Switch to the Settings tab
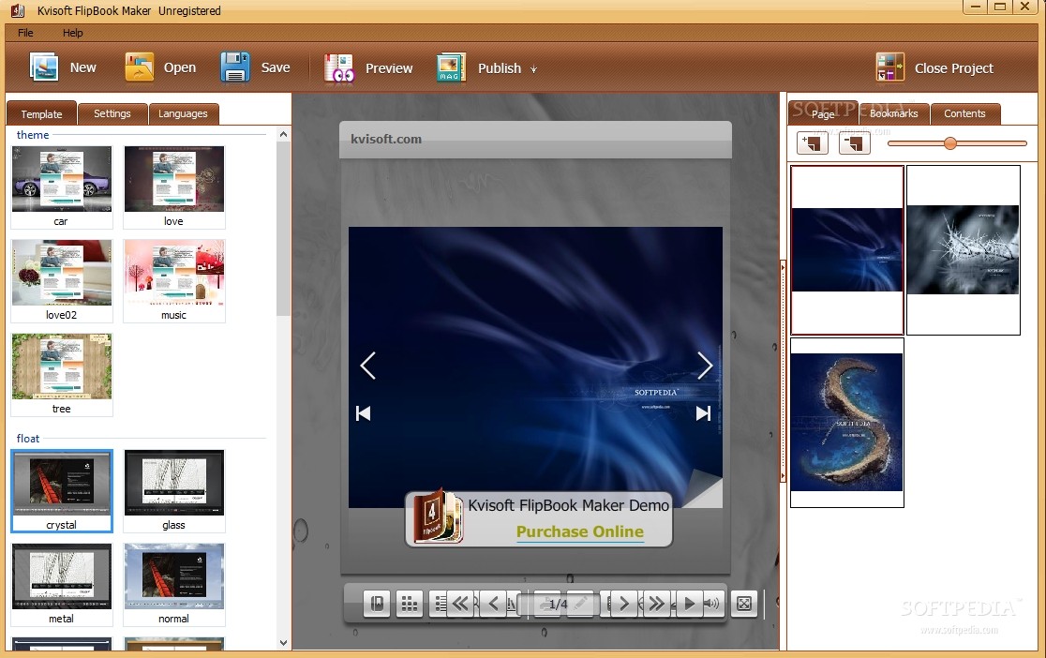The image size is (1046, 658). coord(112,113)
